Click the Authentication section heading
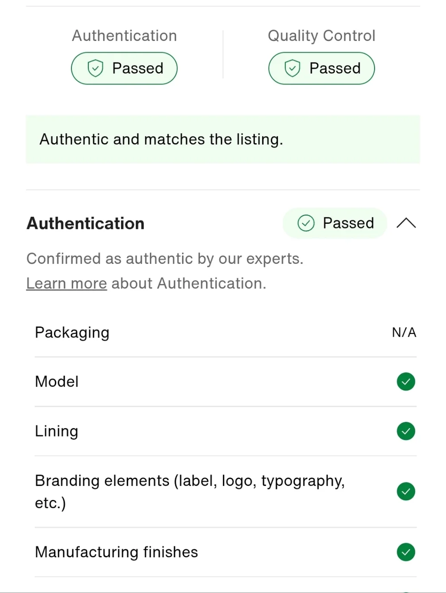446x593 pixels. (x=86, y=223)
